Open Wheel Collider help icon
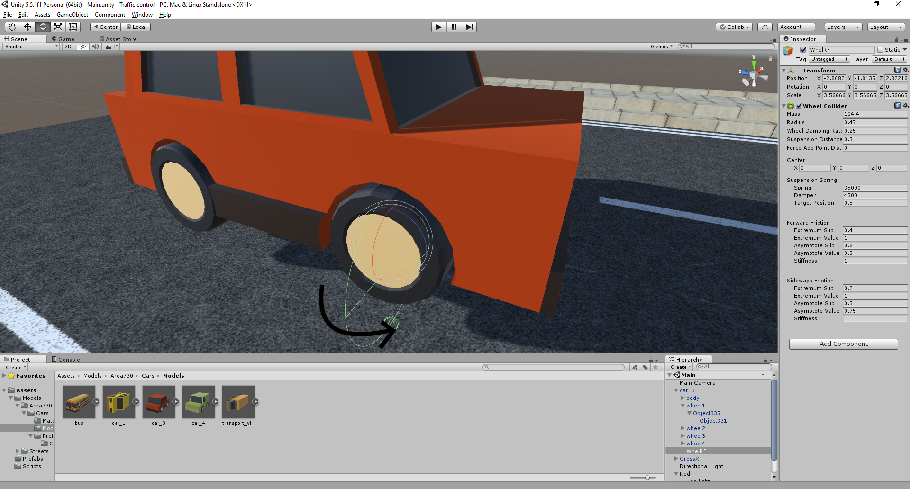Screen dimensions: 910x489 tap(897, 106)
